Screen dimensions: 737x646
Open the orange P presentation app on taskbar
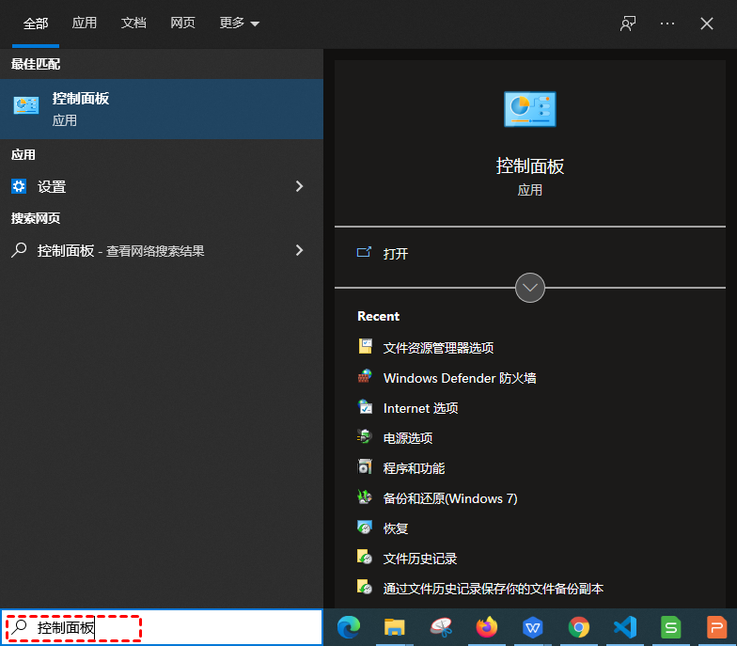click(716, 627)
